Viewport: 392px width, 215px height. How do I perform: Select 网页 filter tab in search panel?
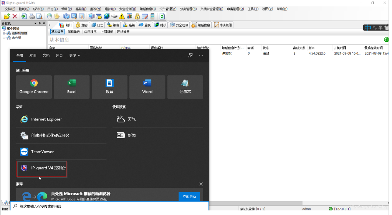point(59,55)
